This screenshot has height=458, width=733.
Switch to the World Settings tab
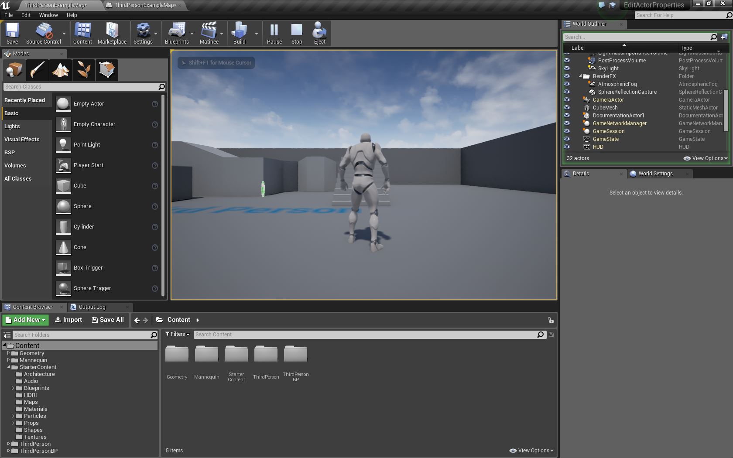[x=655, y=174]
